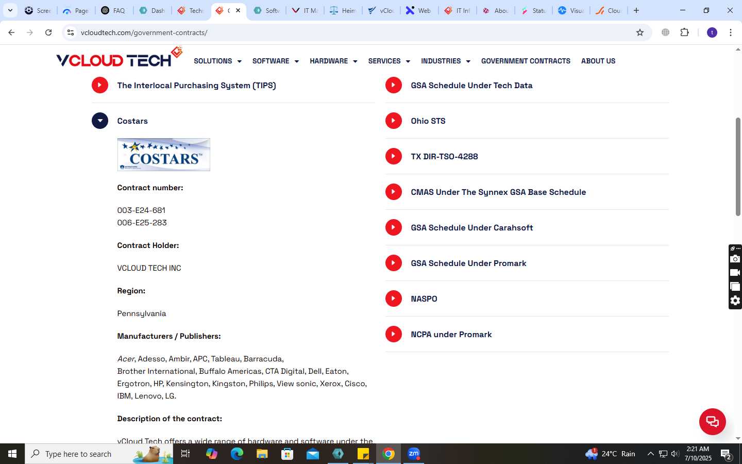The height and width of the screenshot is (464, 742).
Task: Go to About Us page
Action: coord(598,61)
